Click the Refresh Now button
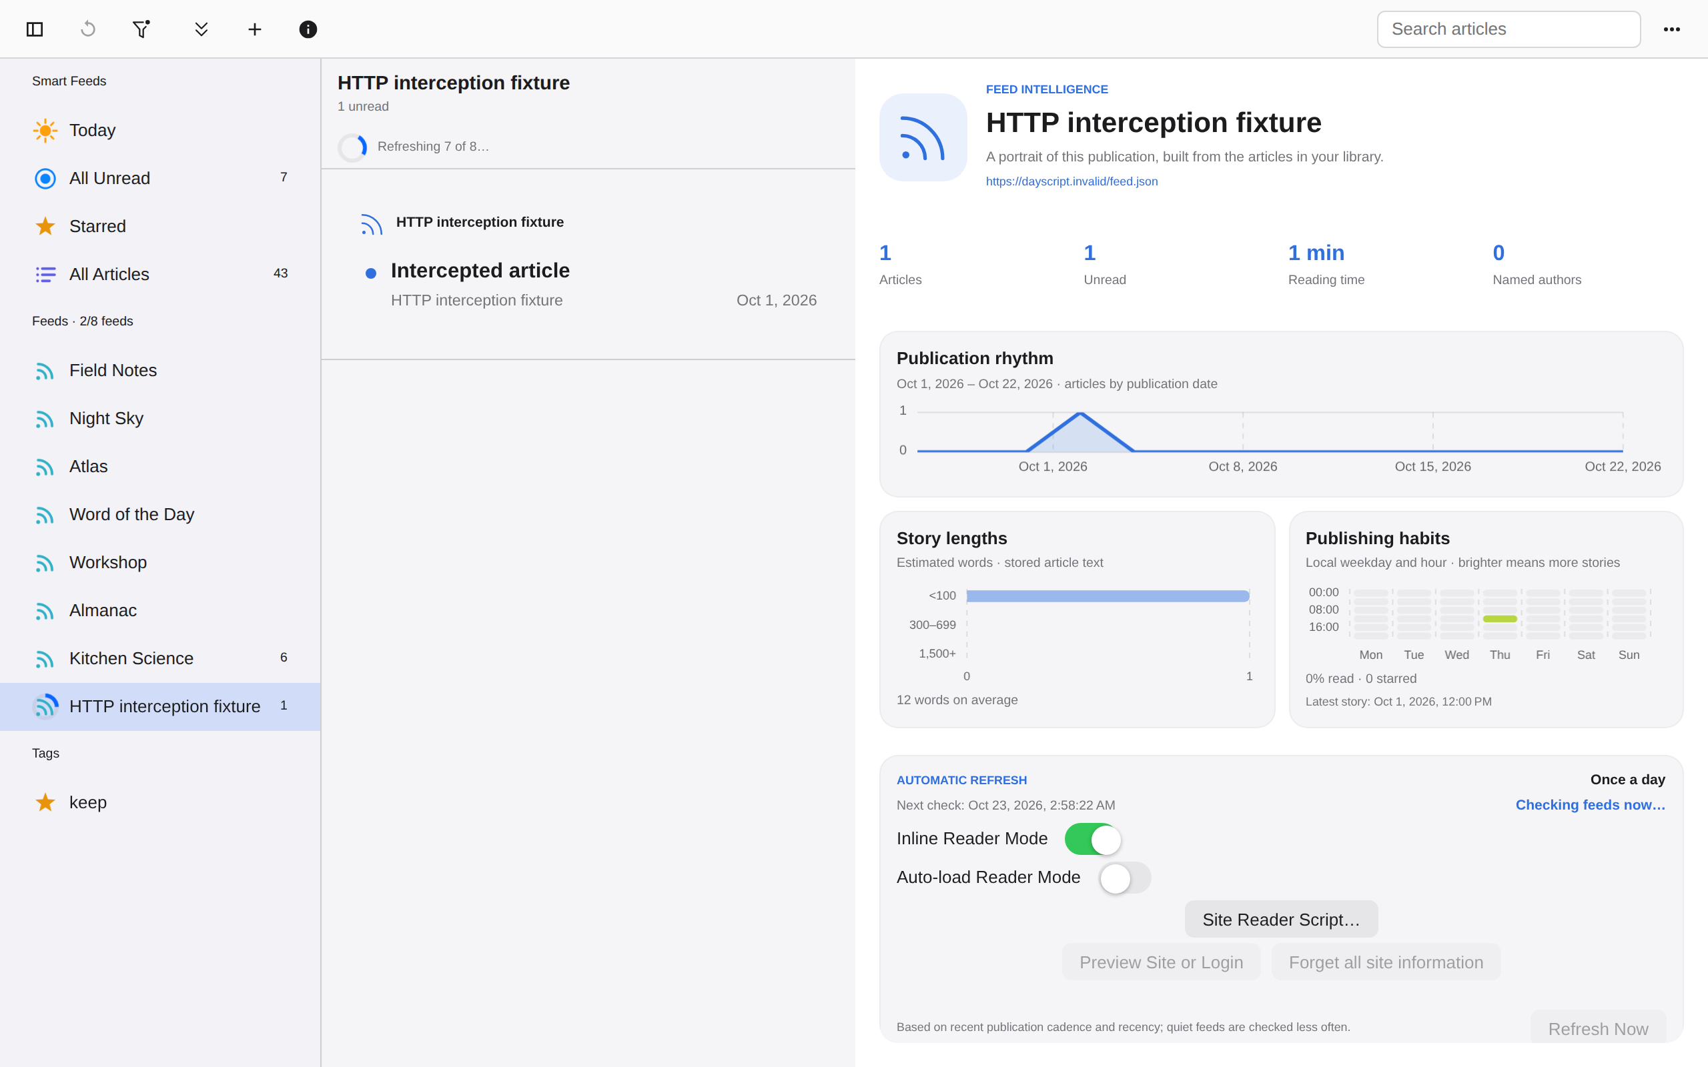The height and width of the screenshot is (1067, 1708). [x=1598, y=1028]
